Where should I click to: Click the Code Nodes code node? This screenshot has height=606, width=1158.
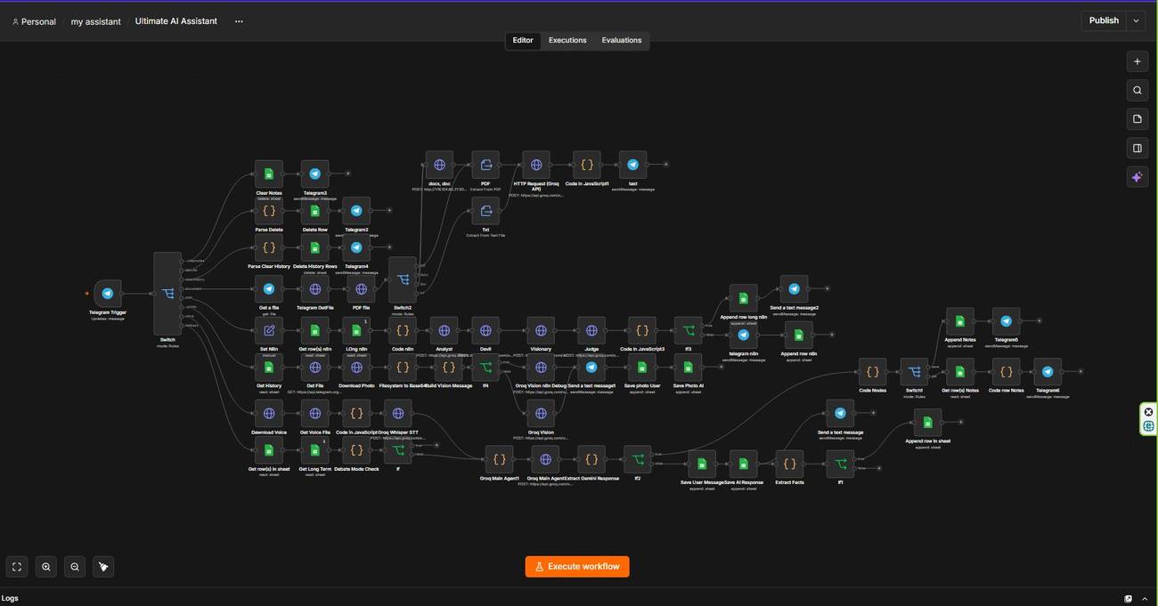coord(872,372)
